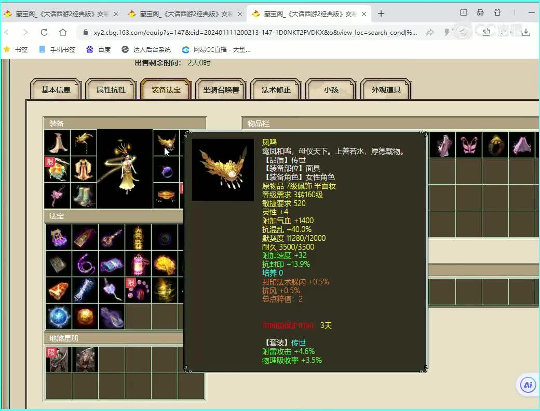Go to the browser home page
The height and width of the screenshot is (411, 540).
(63, 32)
